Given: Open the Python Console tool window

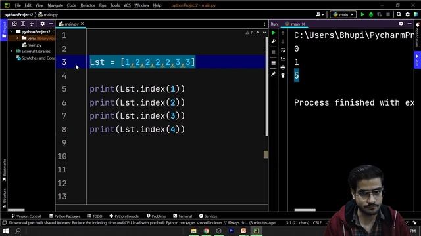Looking at the screenshot, I should pos(124,216).
